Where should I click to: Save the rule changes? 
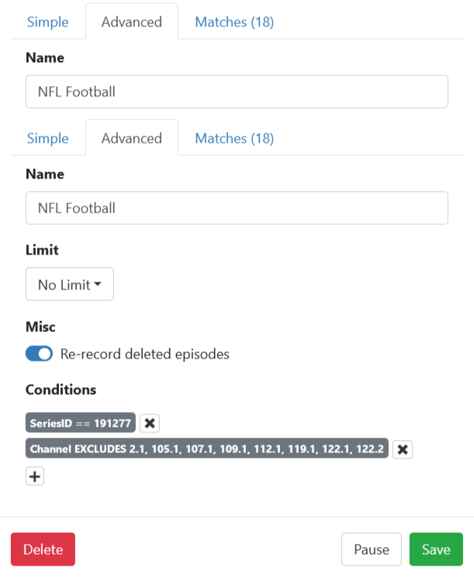click(436, 549)
